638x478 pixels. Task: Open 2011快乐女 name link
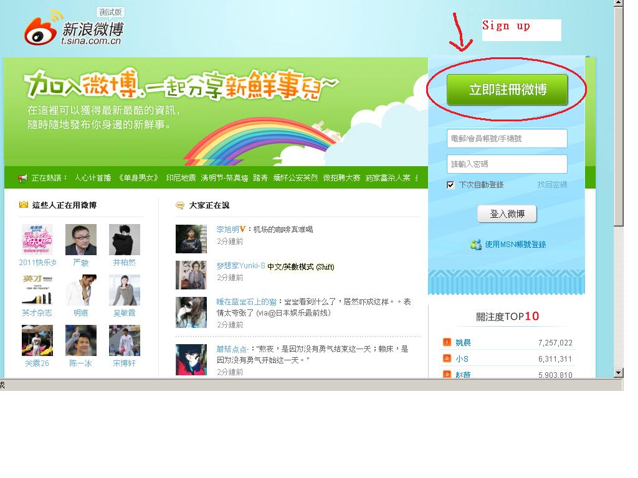point(37,263)
